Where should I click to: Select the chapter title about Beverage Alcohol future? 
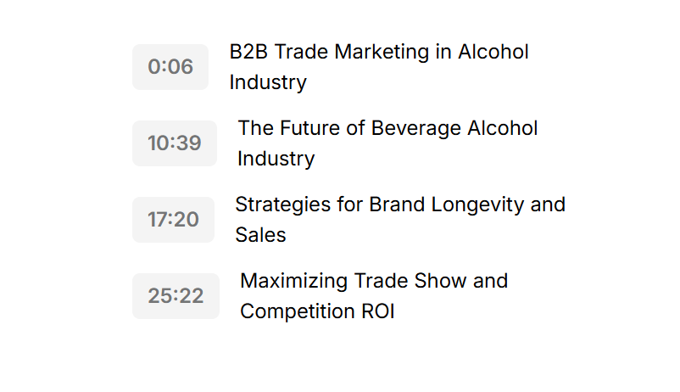(x=387, y=143)
